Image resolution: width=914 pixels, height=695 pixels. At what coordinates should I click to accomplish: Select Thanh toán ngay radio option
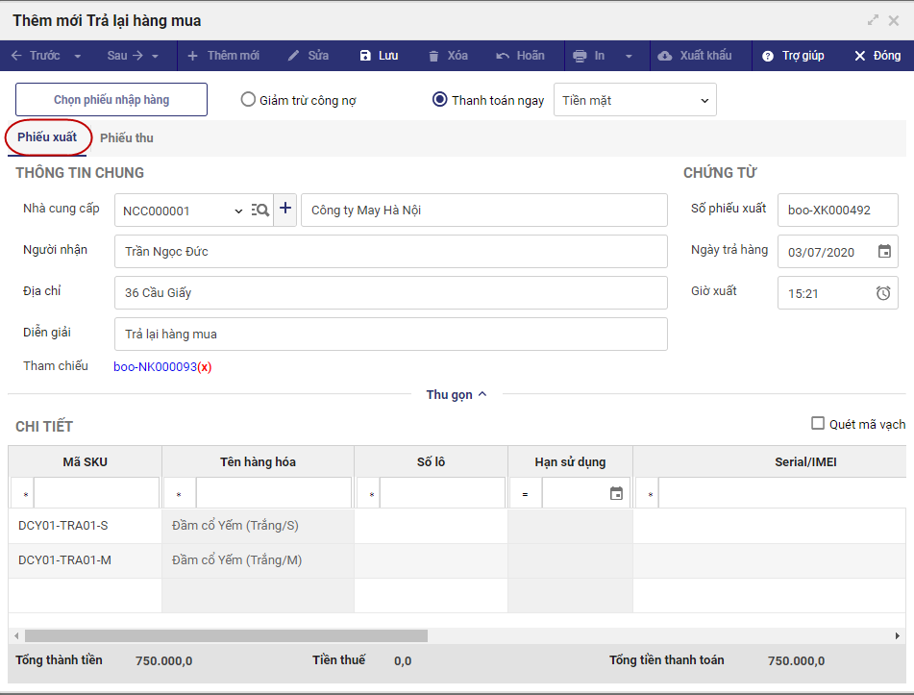(440, 100)
